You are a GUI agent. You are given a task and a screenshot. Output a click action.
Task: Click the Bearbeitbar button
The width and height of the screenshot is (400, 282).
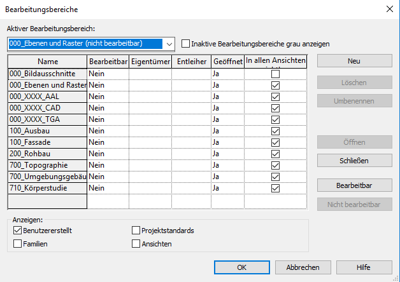pos(354,185)
